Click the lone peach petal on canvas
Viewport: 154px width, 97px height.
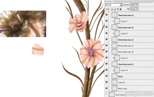click(38, 49)
